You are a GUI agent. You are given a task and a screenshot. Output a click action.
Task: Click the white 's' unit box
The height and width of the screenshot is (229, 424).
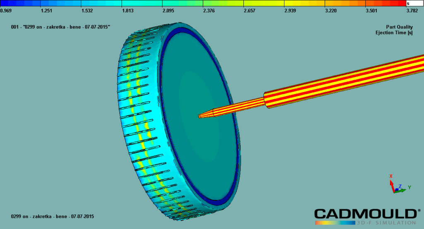[x=413, y=3]
